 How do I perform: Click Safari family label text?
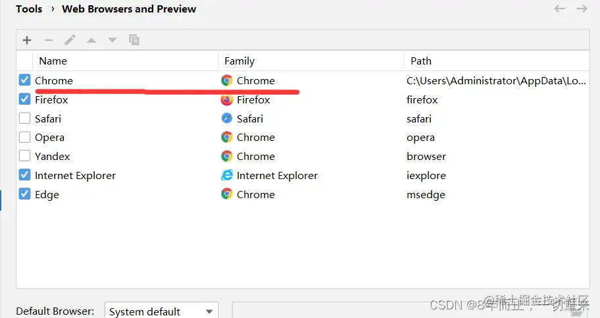[x=250, y=119]
